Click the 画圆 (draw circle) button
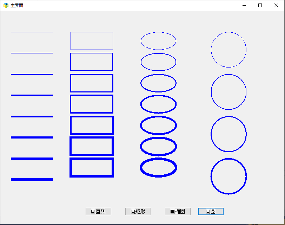285x225 pixels. 211,211
